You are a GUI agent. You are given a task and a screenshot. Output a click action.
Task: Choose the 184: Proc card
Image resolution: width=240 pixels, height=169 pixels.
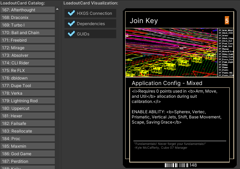tap(27, 139)
